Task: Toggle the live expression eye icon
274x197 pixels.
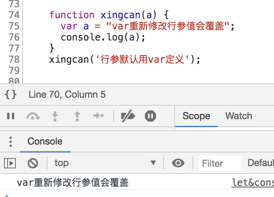Action: coord(179,163)
